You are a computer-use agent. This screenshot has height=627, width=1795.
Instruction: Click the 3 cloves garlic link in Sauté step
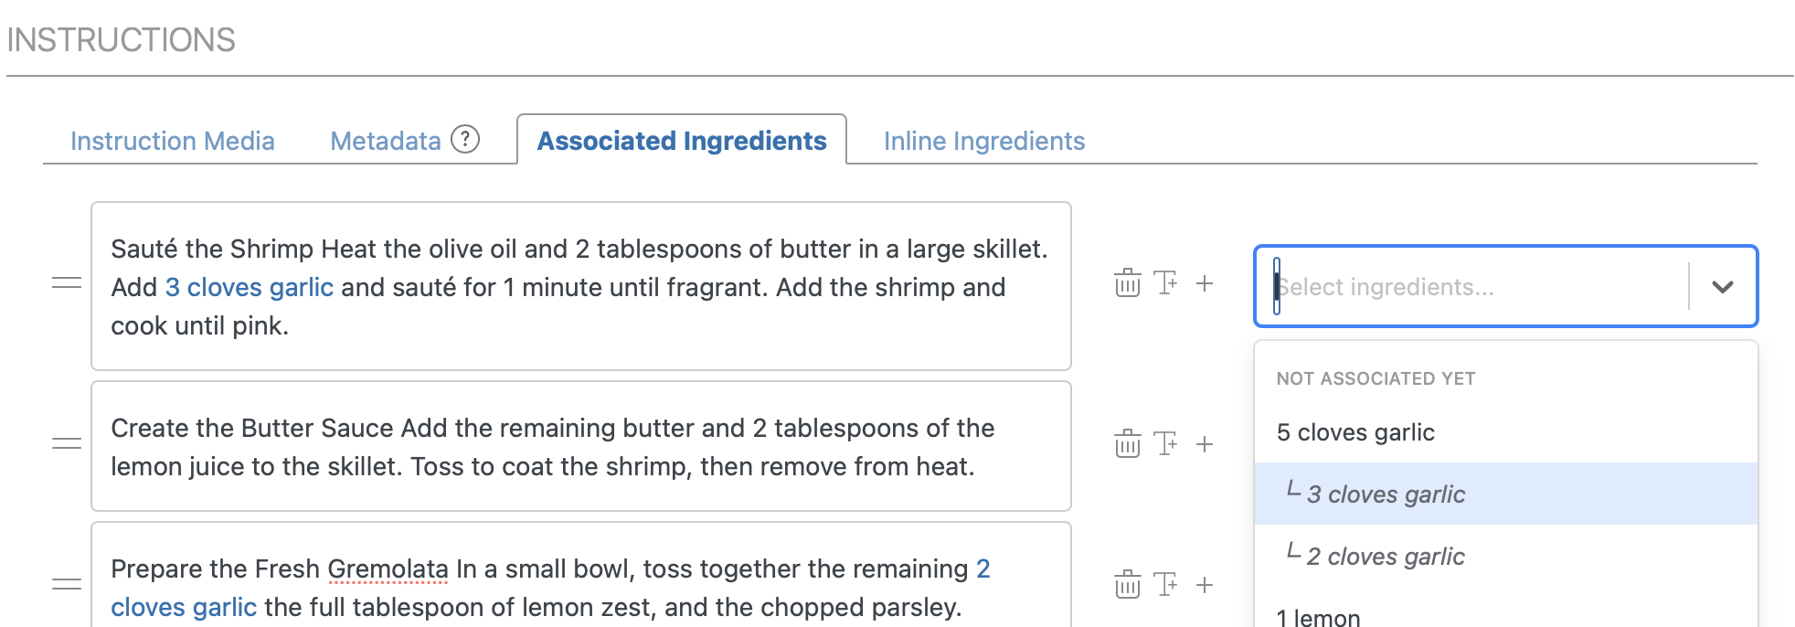coord(249,287)
